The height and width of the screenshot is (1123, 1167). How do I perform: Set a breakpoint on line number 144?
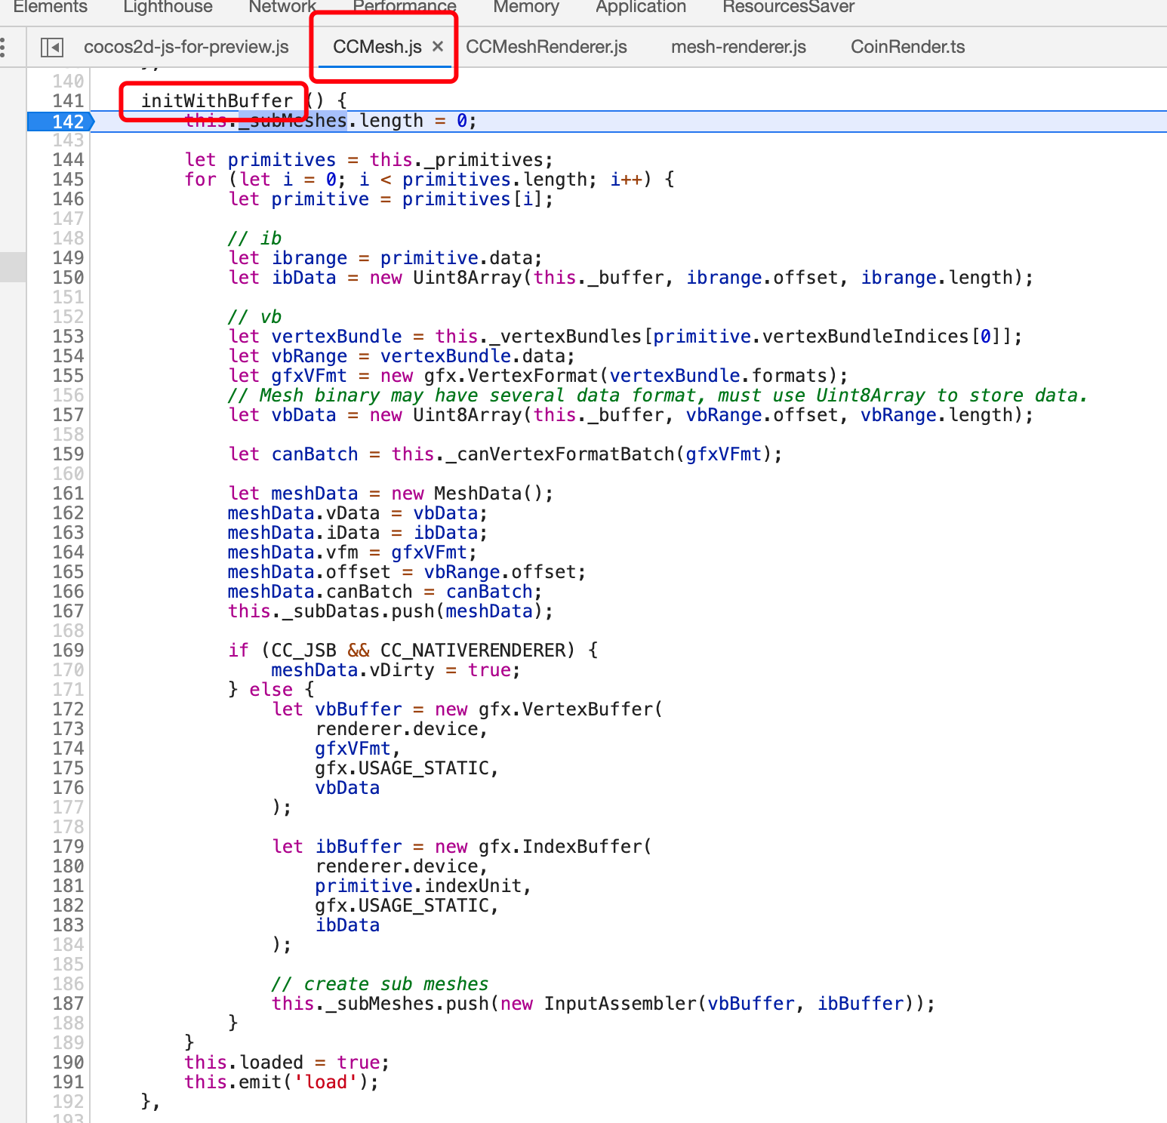68,160
